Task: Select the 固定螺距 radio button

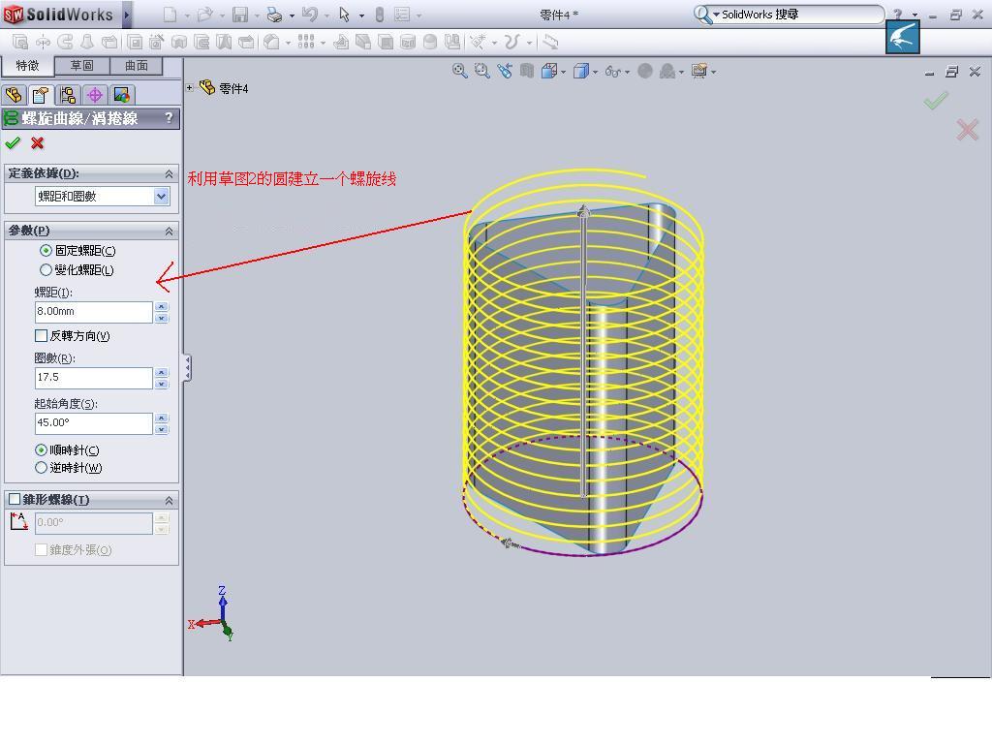Action: click(46, 251)
